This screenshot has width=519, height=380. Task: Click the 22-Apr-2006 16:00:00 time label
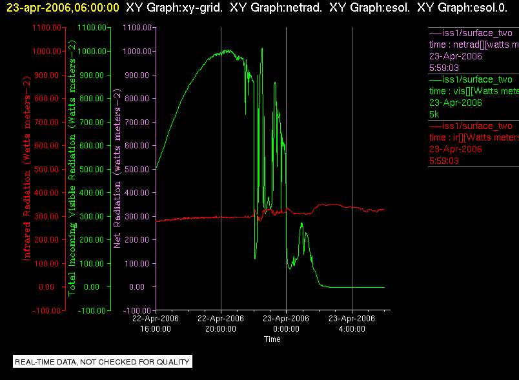point(156,323)
